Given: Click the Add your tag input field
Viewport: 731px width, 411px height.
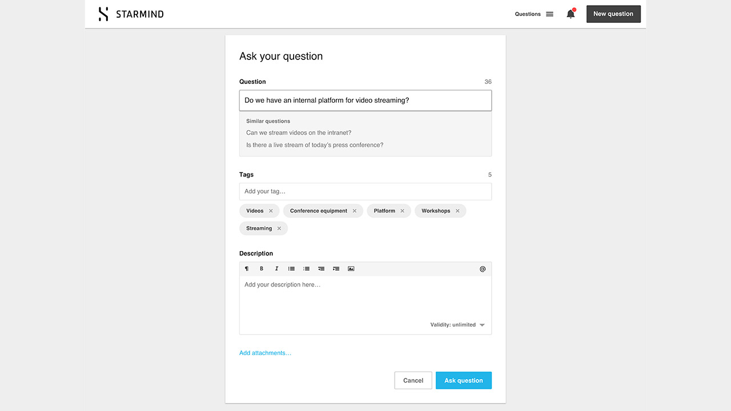Looking at the screenshot, I should coord(365,191).
